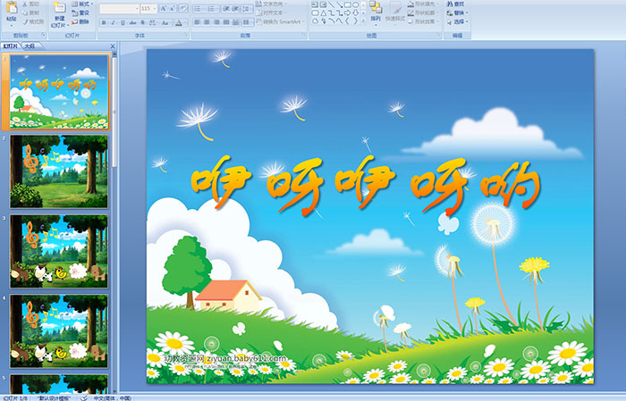Select the oval shape

coord(355,4)
